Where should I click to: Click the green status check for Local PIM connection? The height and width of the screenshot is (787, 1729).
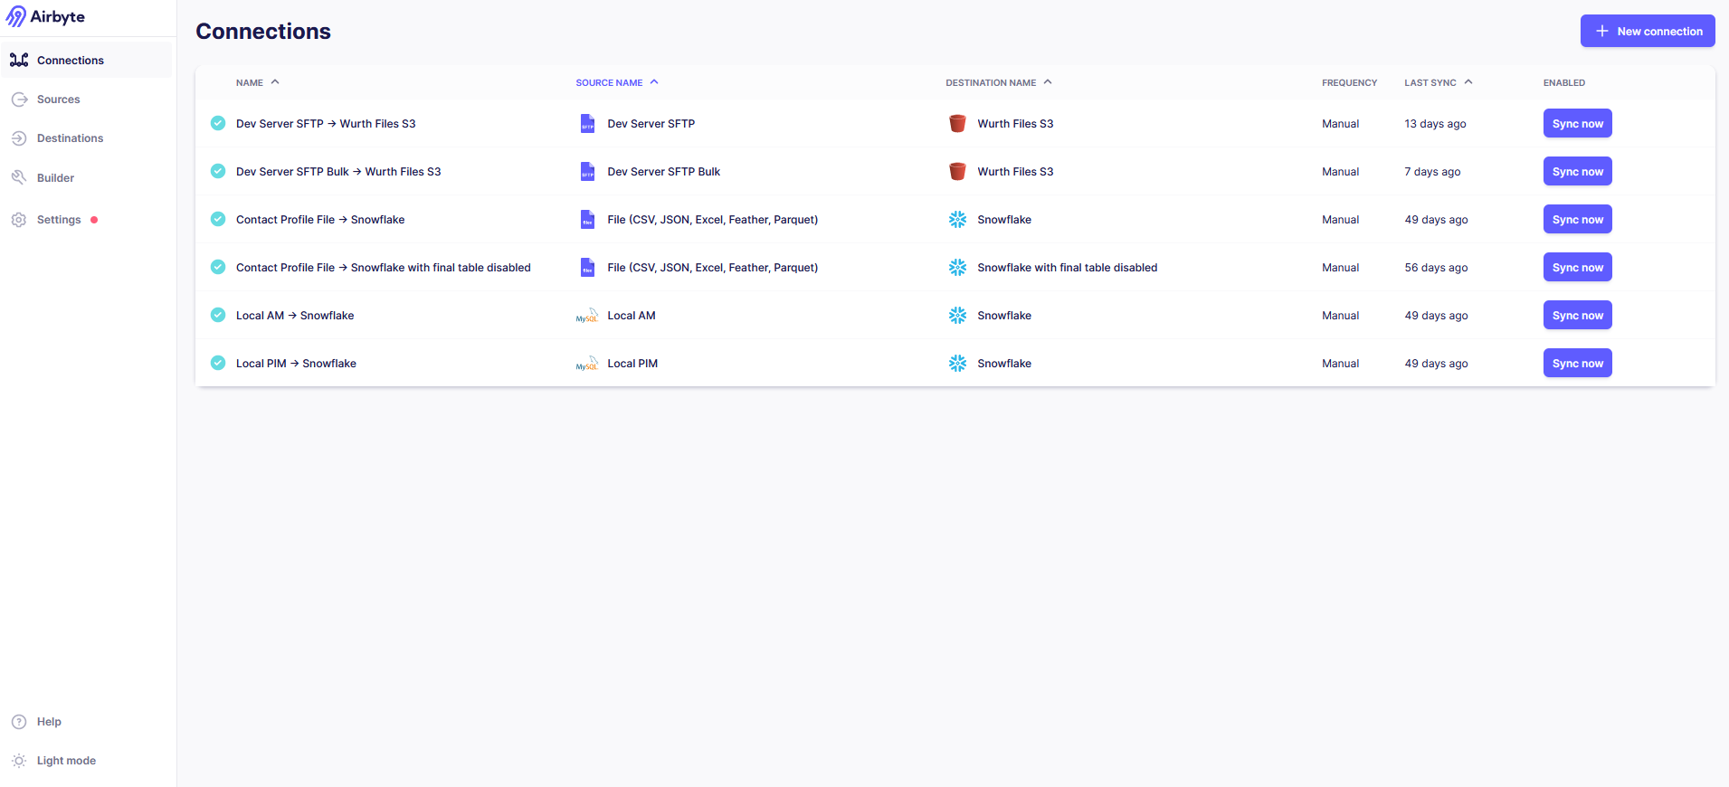tap(218, 364)
